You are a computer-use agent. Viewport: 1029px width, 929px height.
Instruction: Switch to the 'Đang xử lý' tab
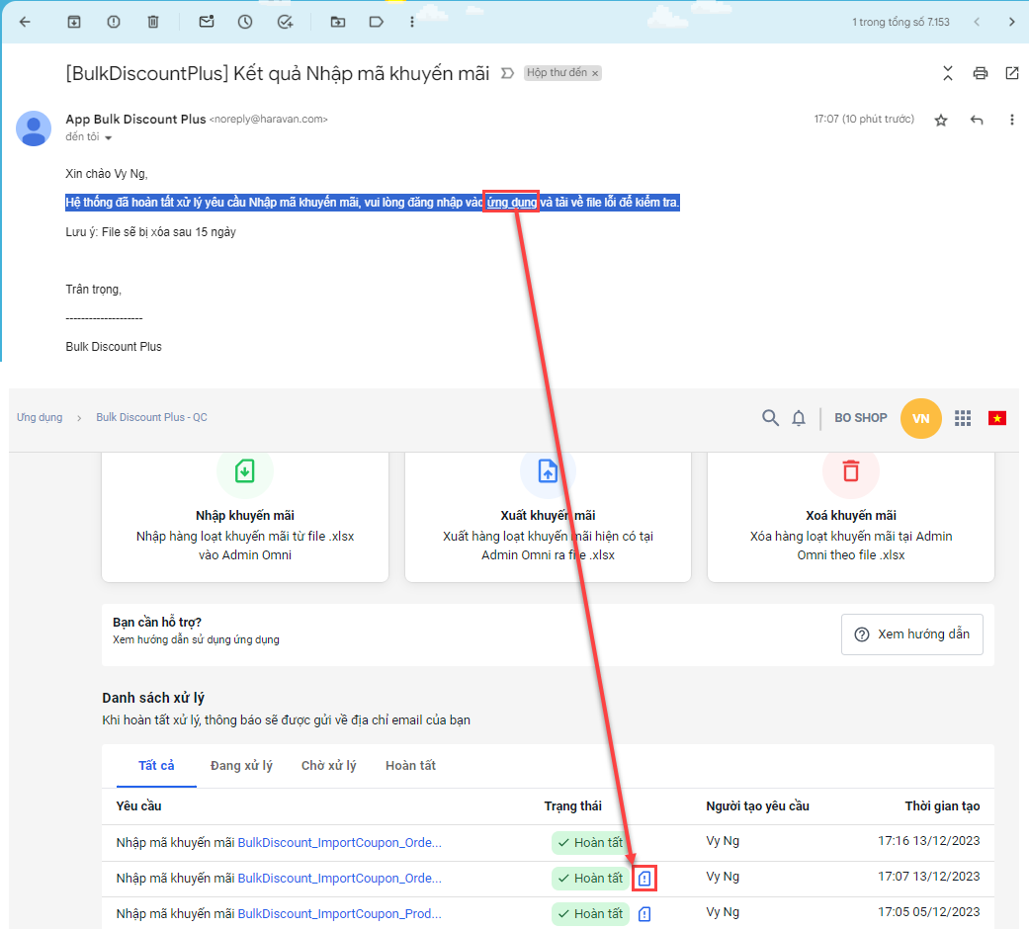pos(241,766)
